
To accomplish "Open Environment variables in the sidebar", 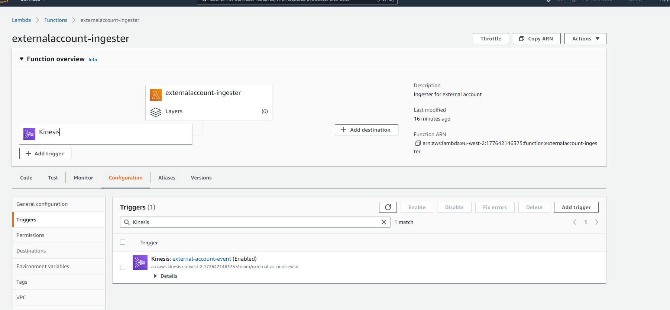I will pos(43,266).
